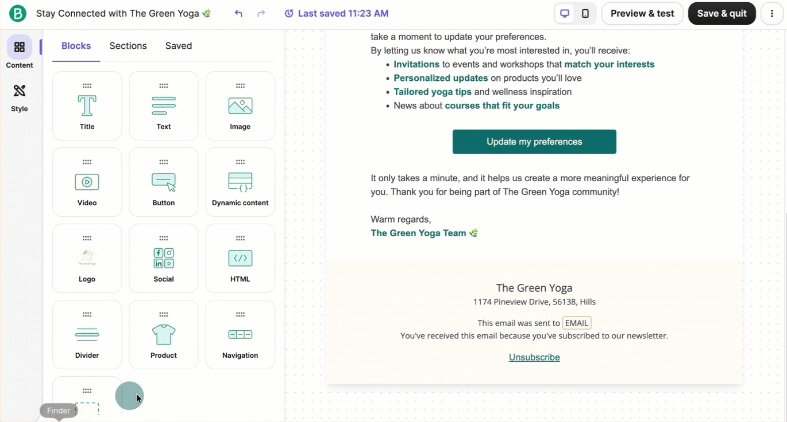The height and width of the screenshot is (422, 787).
Task: Click the 'Personalized updates' bullet text
Action: click(x=441, y=78)
